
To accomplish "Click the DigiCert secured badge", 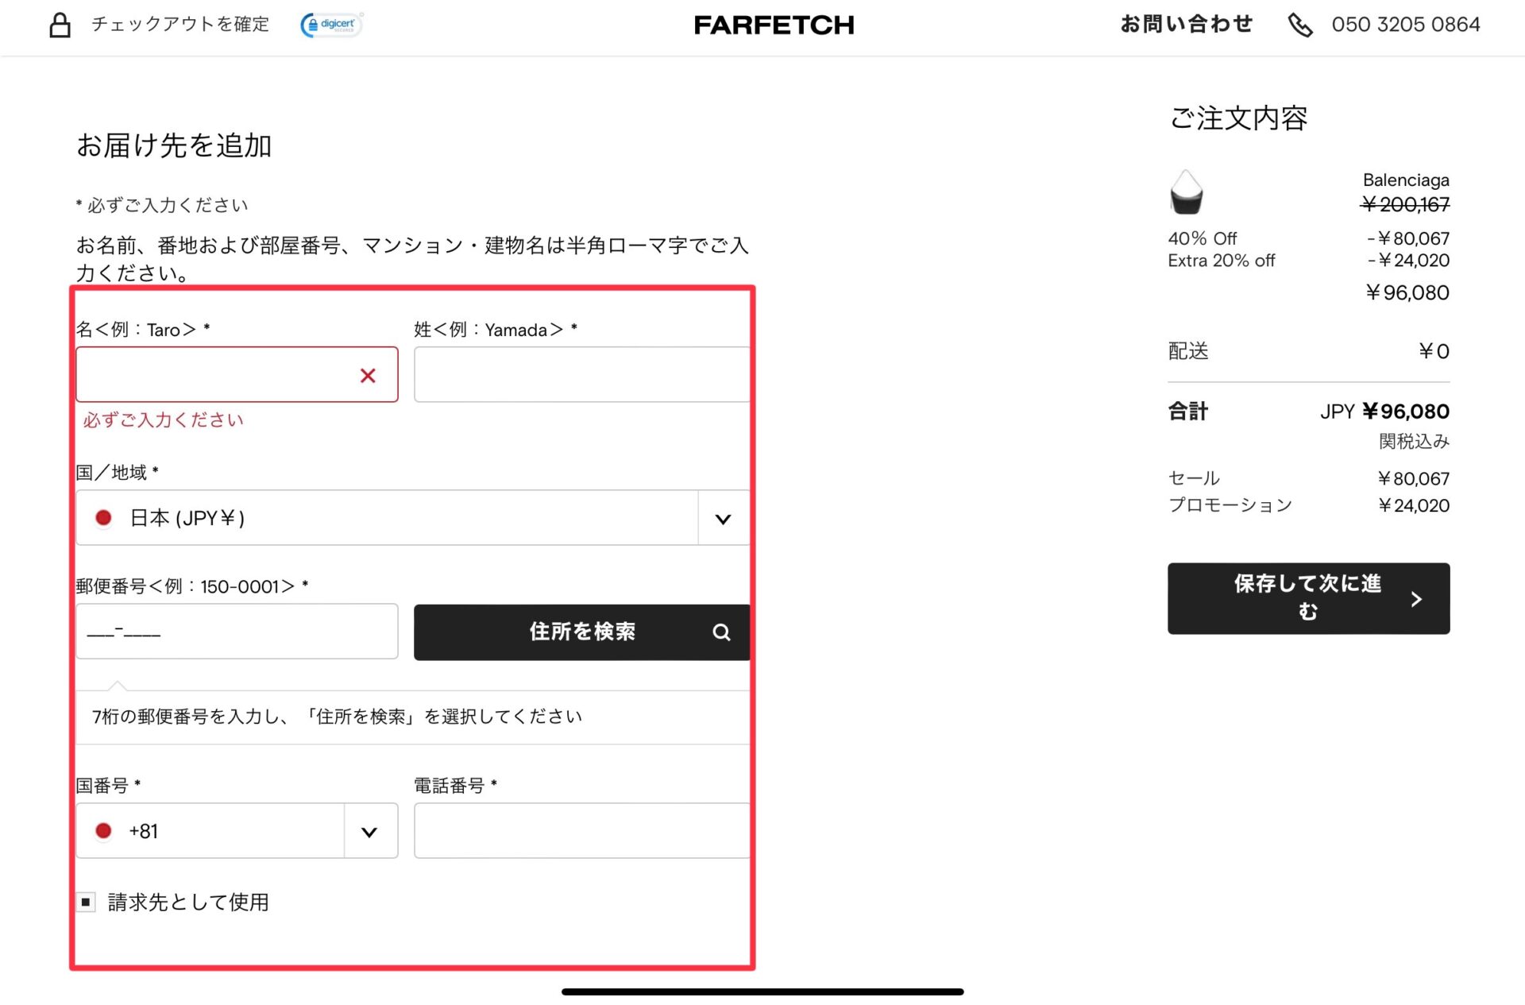I will (331, 25).
